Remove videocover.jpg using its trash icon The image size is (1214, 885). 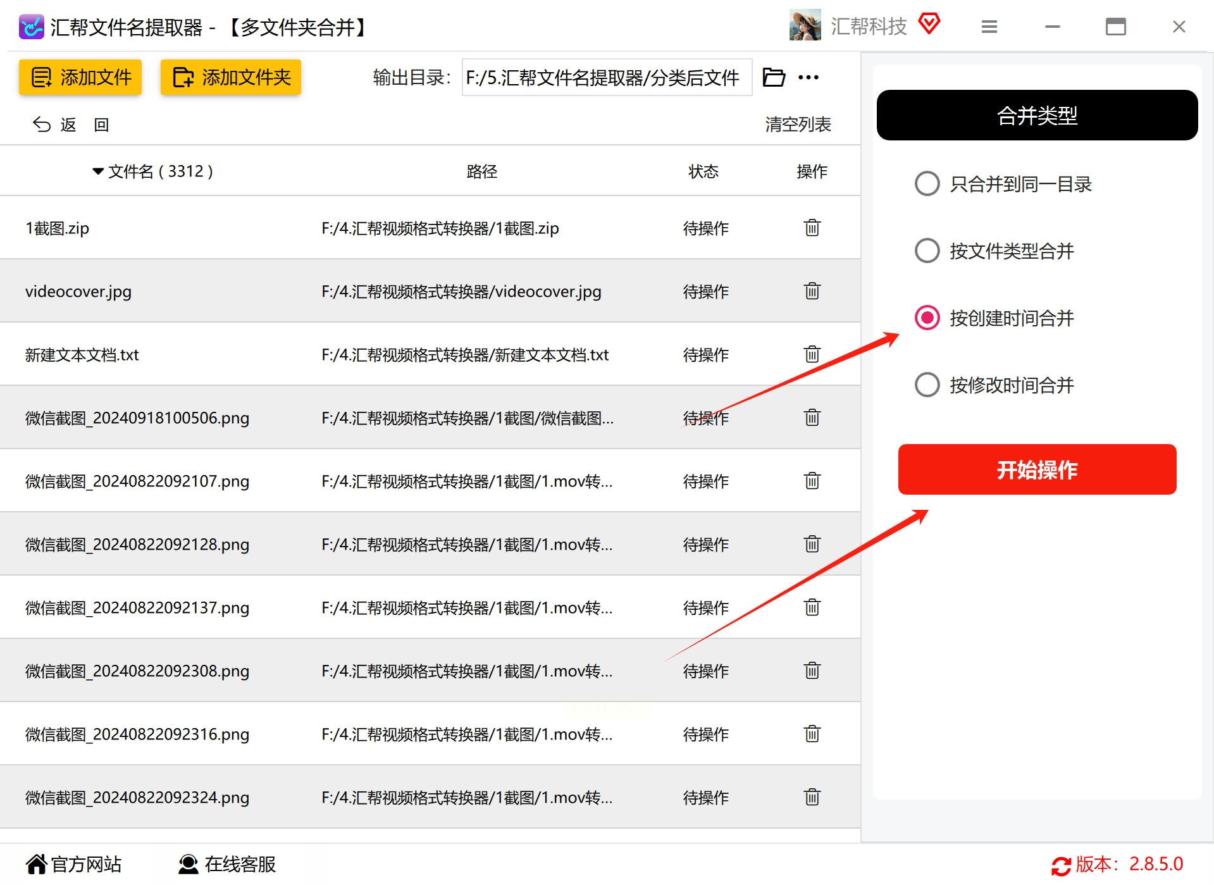812,290
